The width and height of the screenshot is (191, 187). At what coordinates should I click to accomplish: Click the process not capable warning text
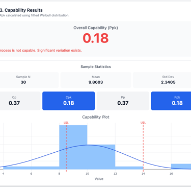pyautogui.click(x=41, y=51)
